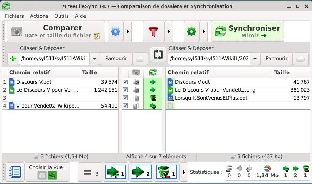The height and width of the screenshot is (184, 312).
Task: Open the red funnel filter settings
Action: pyautogui.click(x=153, y=32)
